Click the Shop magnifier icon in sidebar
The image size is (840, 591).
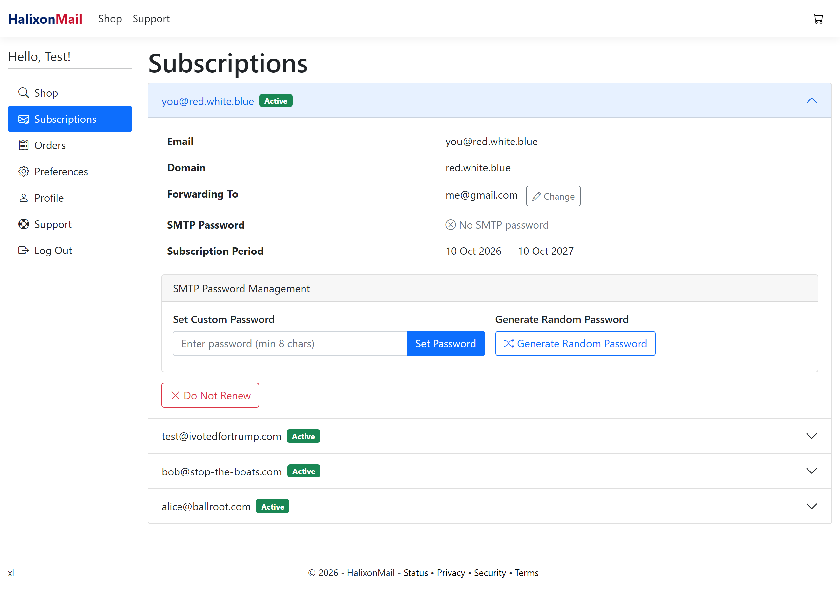[x=23, y=93]
